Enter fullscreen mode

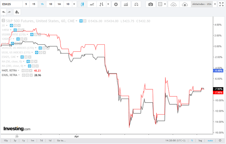tap(221, 4)
